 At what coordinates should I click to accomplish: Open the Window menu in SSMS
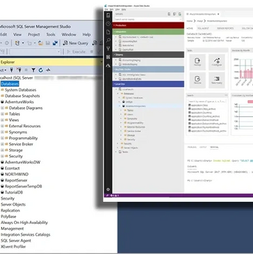(69, 35)
